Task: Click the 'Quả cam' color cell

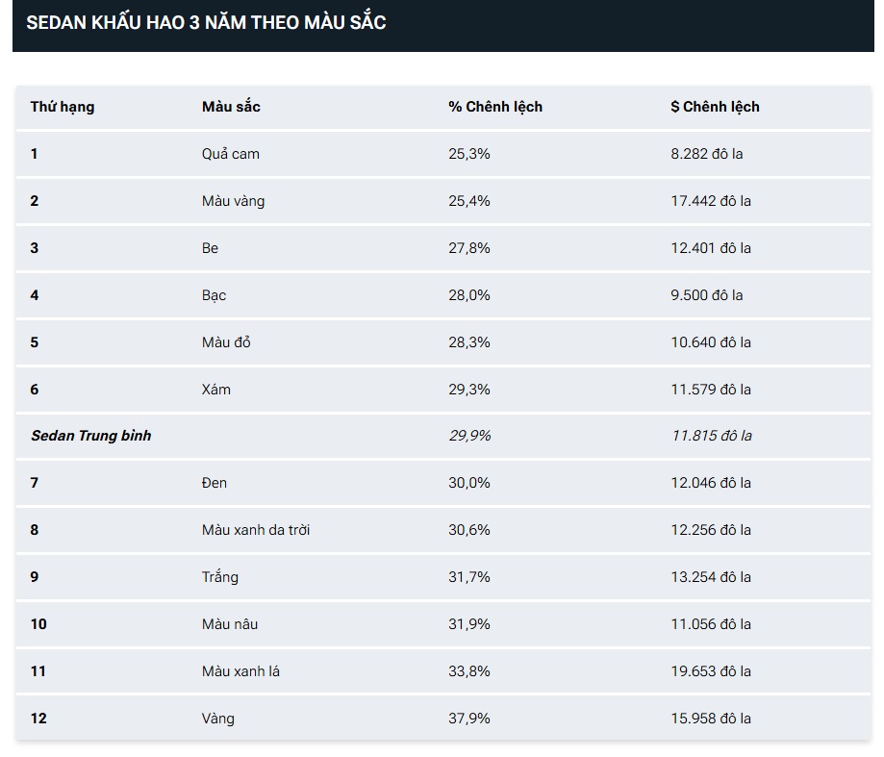Action: (231, 154)
